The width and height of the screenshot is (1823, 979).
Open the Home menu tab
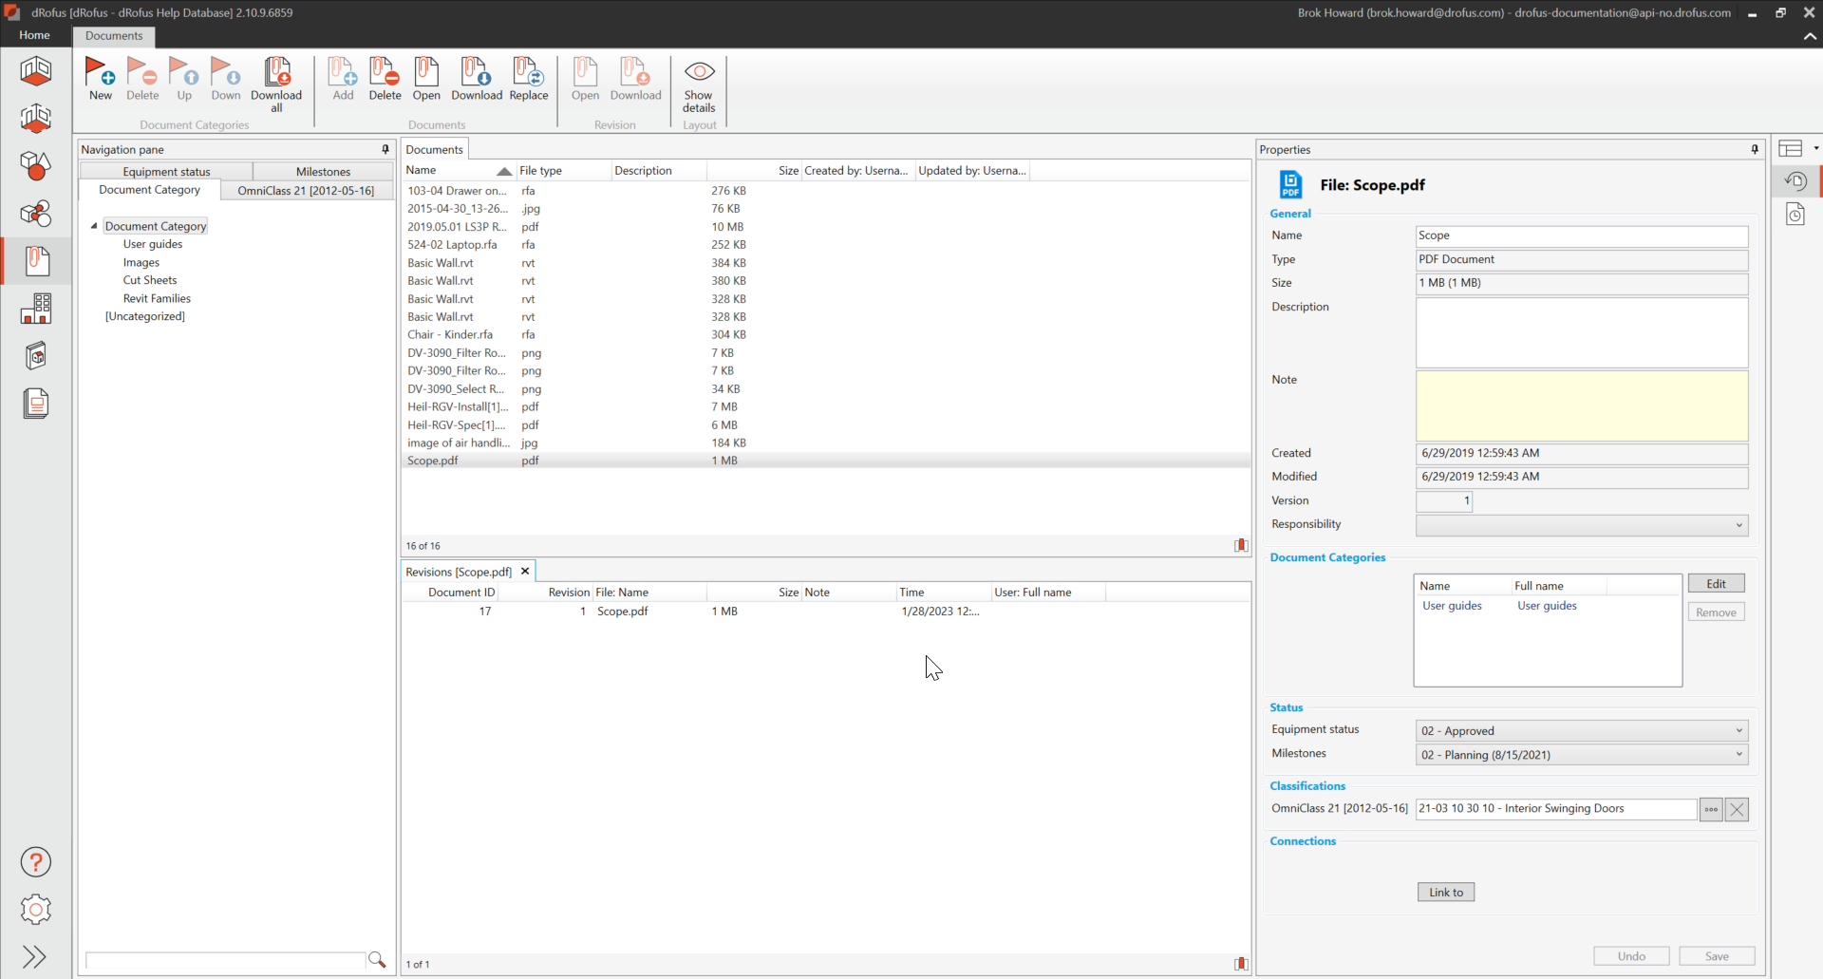[x=35, y=35]
